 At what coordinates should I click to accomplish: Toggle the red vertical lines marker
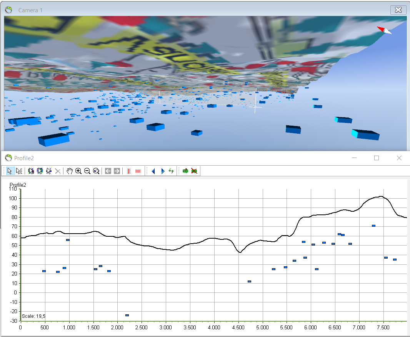128,171
